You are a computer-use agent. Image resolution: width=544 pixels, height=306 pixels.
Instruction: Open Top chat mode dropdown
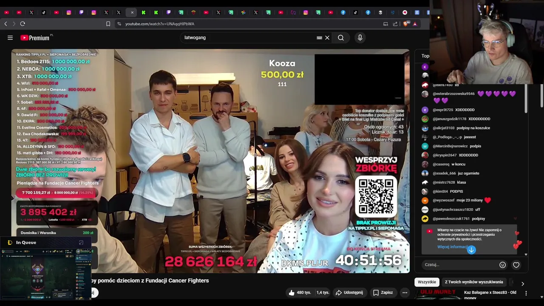pyautogui.click(x=425, y=56)
